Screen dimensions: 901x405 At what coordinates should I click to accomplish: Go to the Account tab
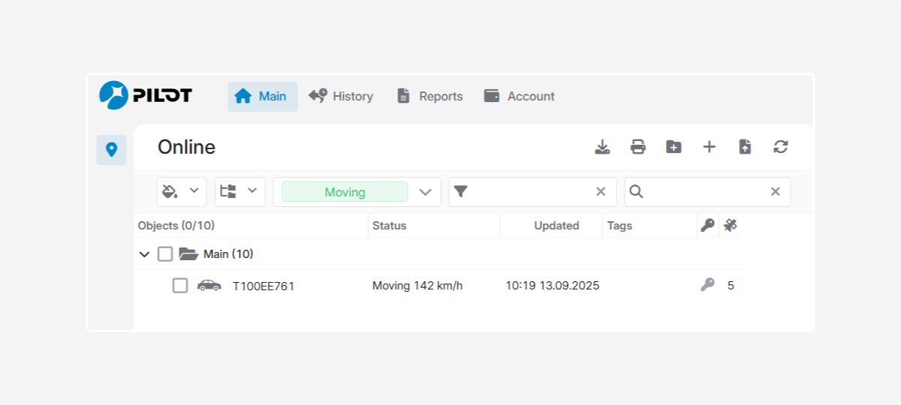coord(520,96)
